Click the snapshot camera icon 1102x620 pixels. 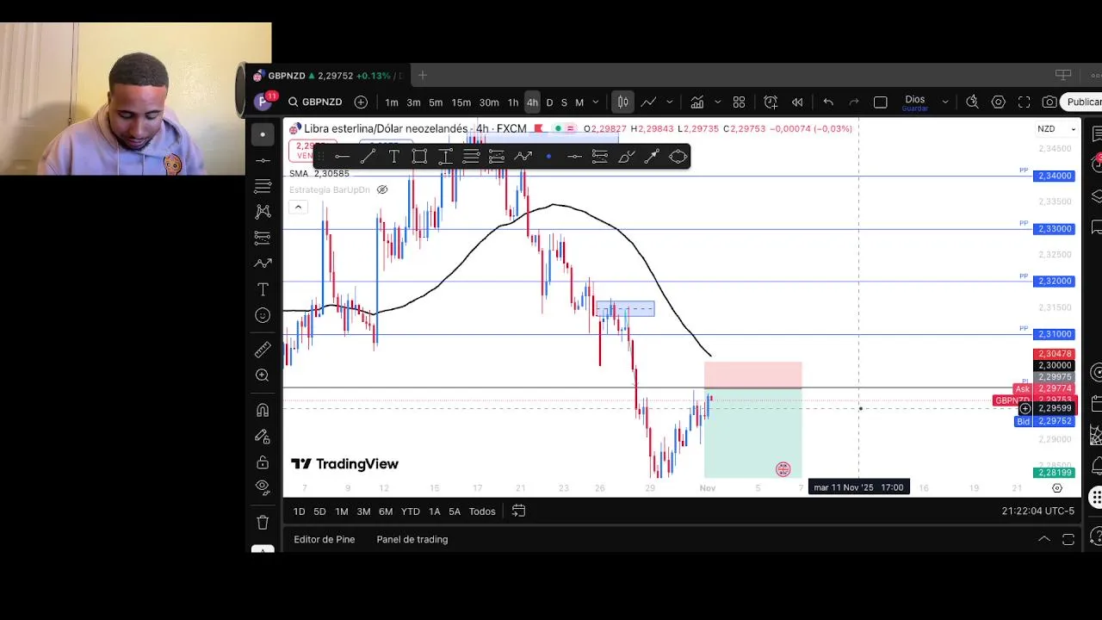coord(1049,102)
